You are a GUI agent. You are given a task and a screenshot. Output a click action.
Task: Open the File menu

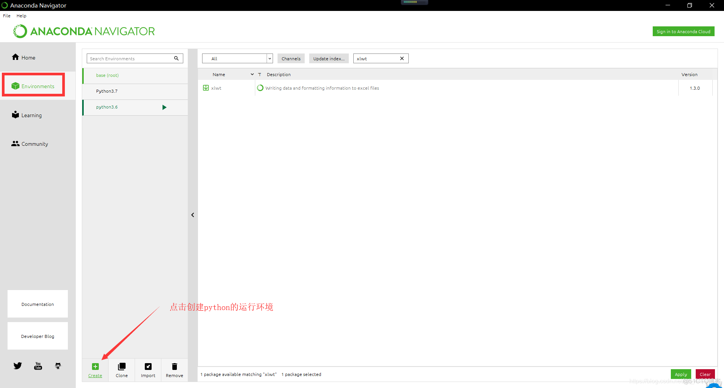pyautogui.click(x=7, y=16)
